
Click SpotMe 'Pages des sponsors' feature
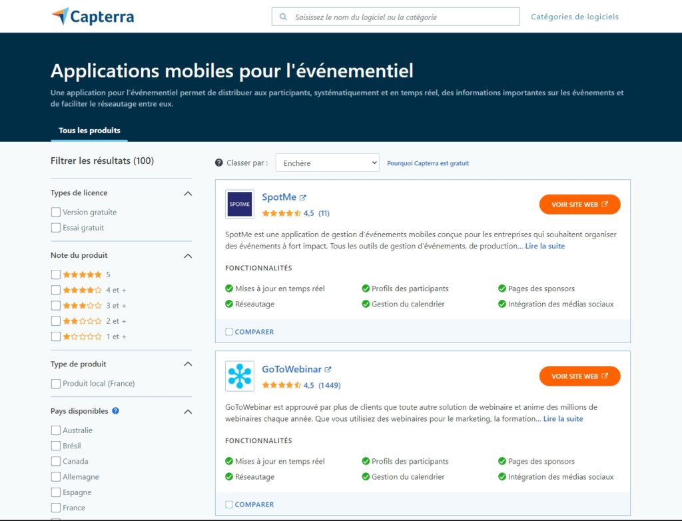tap(541, 288)
